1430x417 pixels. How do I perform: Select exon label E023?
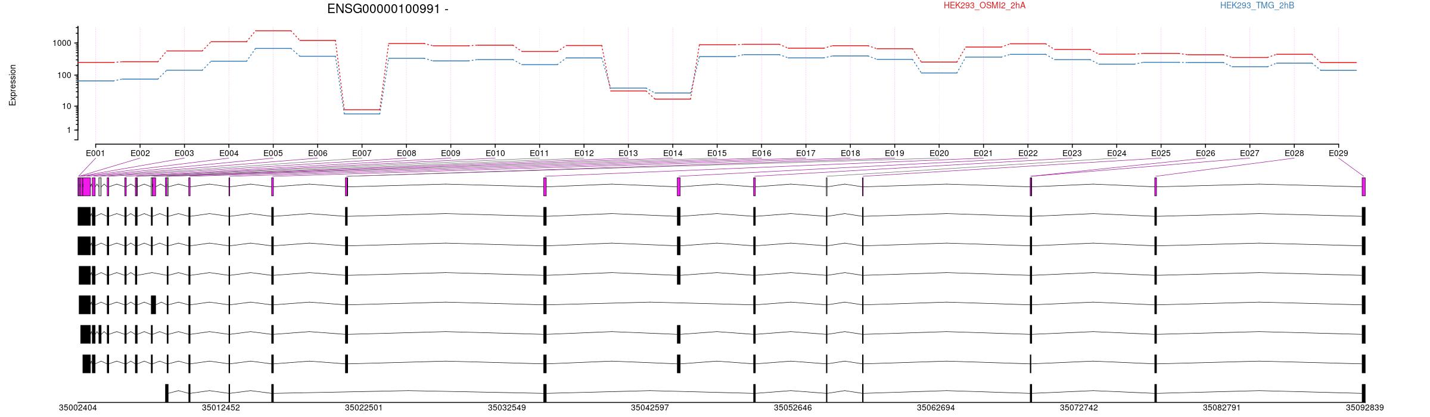1072,153
